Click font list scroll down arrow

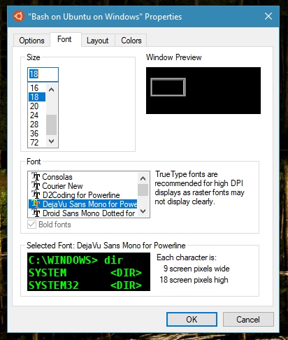point(143,211)
